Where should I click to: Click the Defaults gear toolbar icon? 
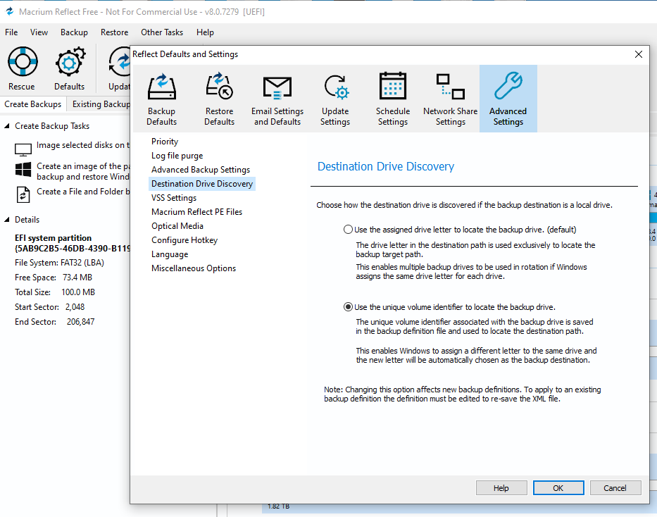[x=70, y=63]
